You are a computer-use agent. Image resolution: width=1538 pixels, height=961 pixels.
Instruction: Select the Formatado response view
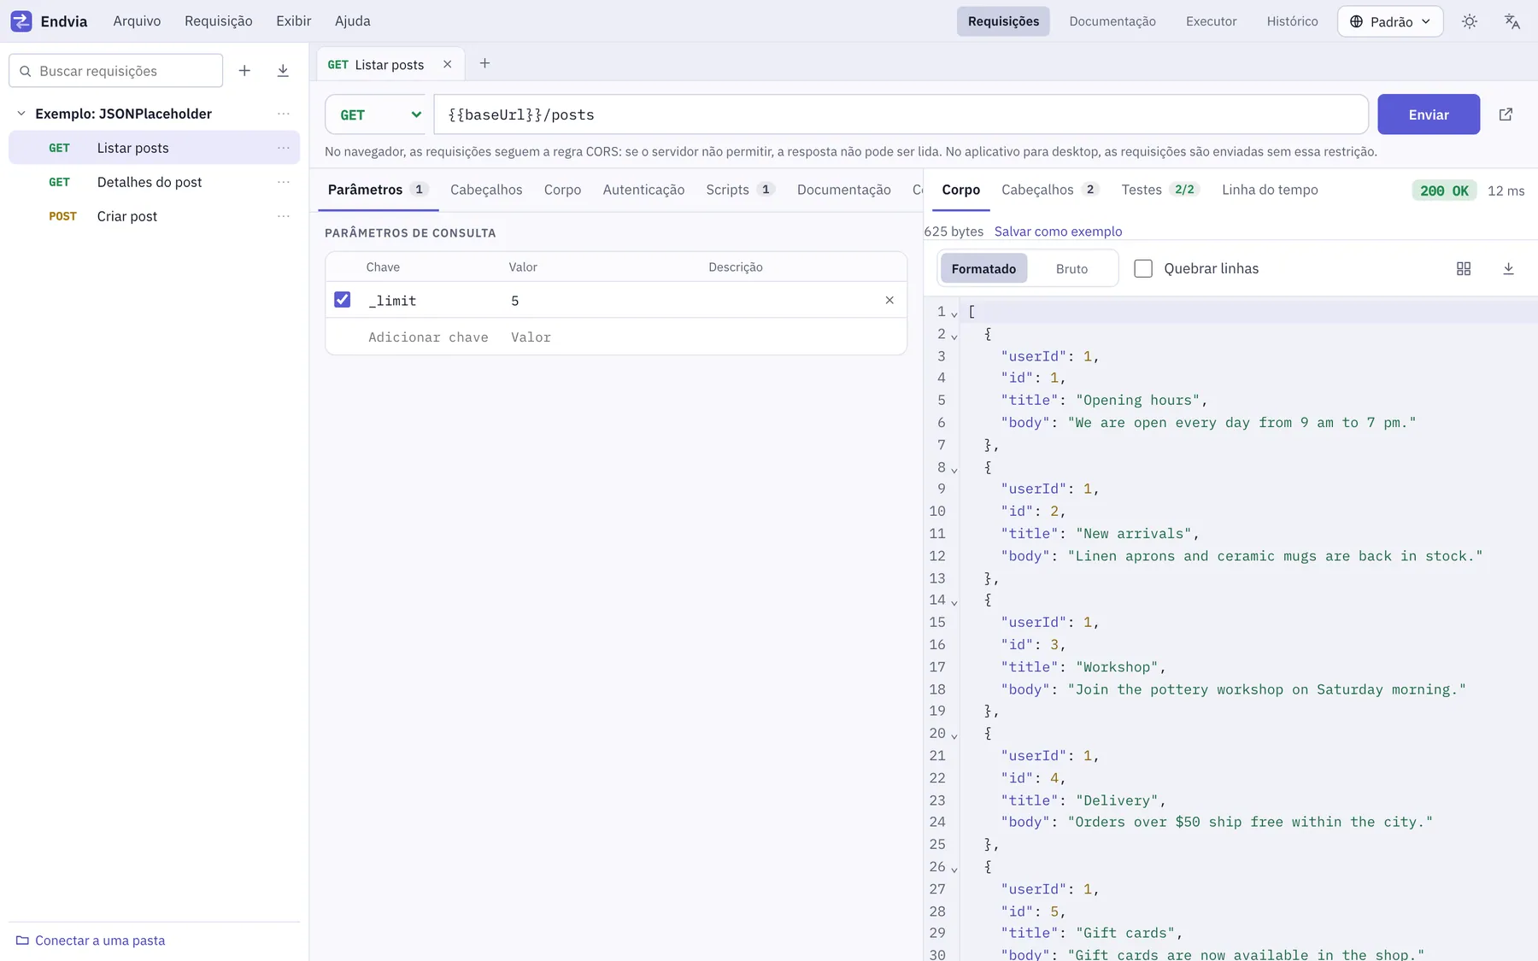tap(983, 268)
